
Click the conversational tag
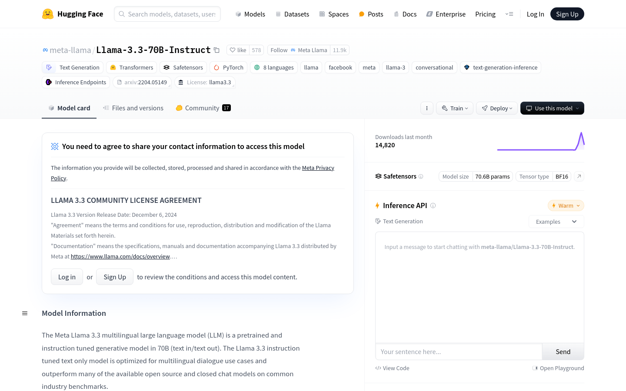click(434, 67)
